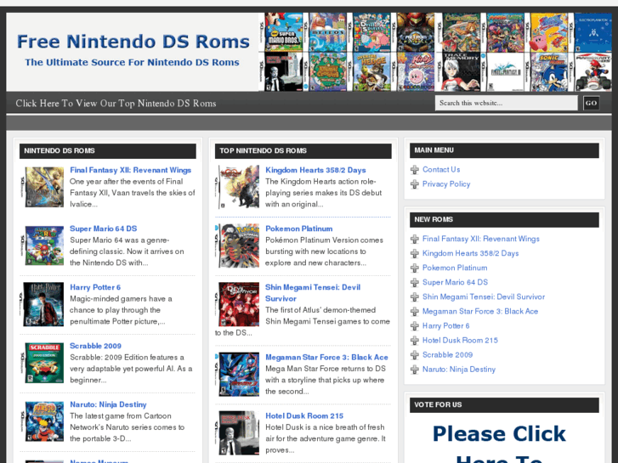Click the Metroid Prime Hunters cover in header banner
The width and height of the screenshot is (618, 463).
415,32
